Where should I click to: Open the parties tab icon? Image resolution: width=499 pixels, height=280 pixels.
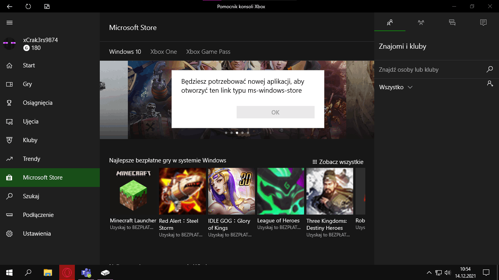pos(421,23)
